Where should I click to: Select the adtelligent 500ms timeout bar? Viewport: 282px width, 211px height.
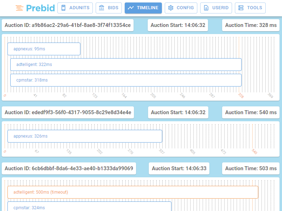[x=133, y=192]
